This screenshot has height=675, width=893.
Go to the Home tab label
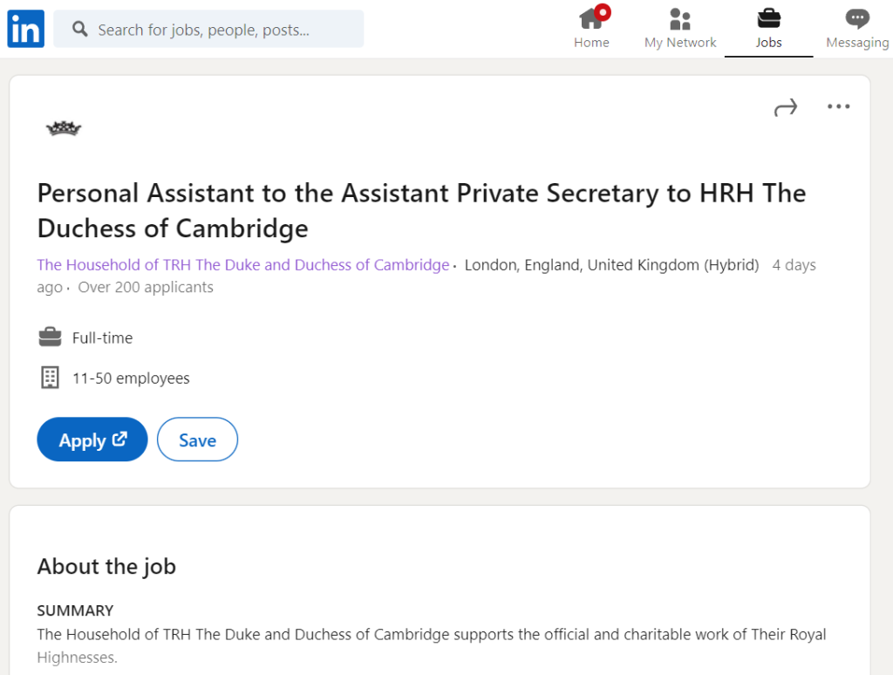coord(591,43)
